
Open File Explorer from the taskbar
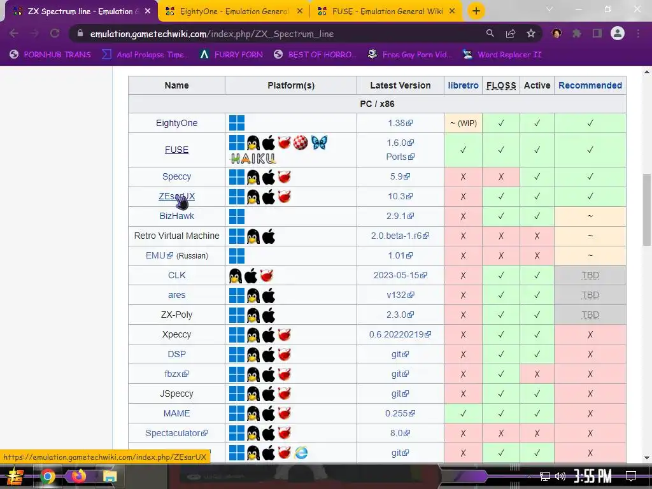coord(110,476)
